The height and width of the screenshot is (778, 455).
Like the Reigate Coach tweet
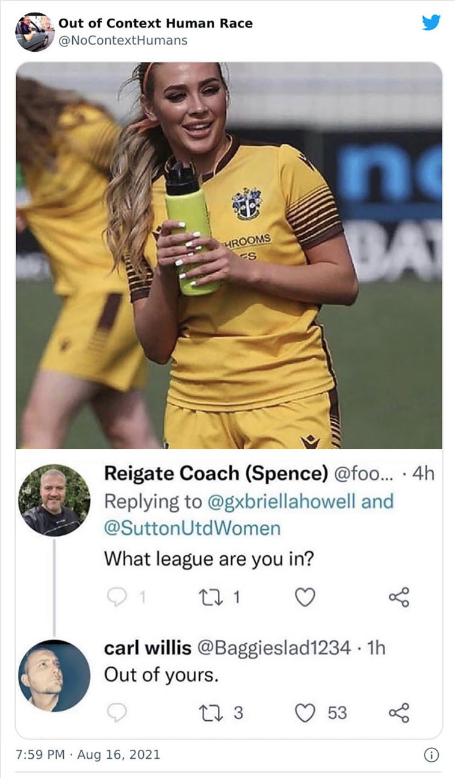tap(305, 597)
